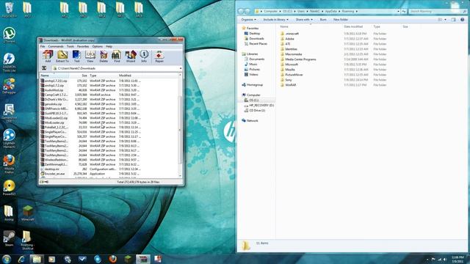Sort WinRAR list by Name column header
Image resolution: width=470 pixels, height=264 pixels.
(54, 76)
